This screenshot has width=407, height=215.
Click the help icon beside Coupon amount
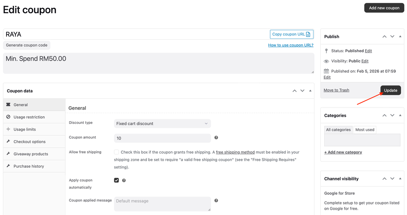(216, 138)
